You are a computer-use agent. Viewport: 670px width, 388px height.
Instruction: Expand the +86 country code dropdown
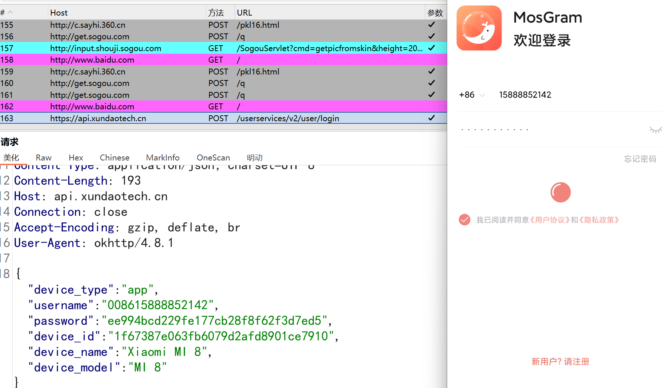pyautogui.click(x=472, y=95)
